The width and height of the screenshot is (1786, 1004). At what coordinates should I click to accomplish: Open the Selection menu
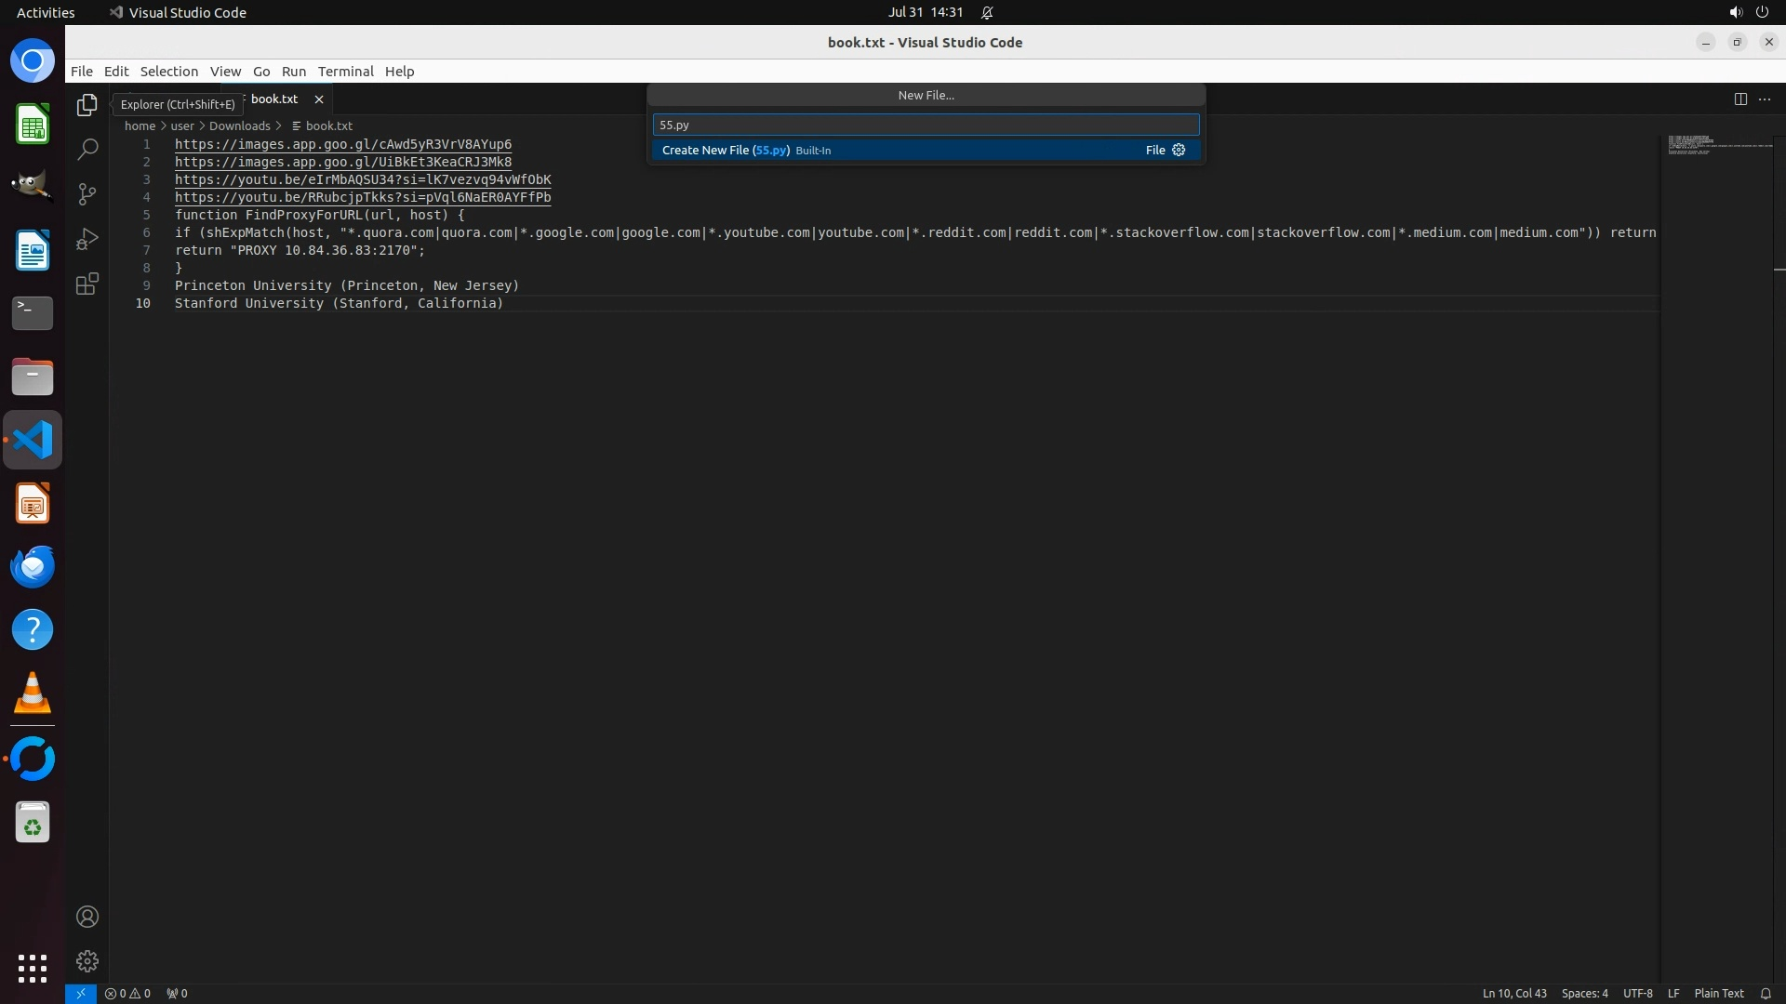(x=168, y=72)
